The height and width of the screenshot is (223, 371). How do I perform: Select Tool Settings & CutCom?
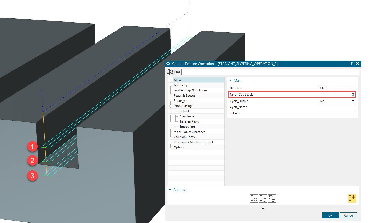(190, 90)
